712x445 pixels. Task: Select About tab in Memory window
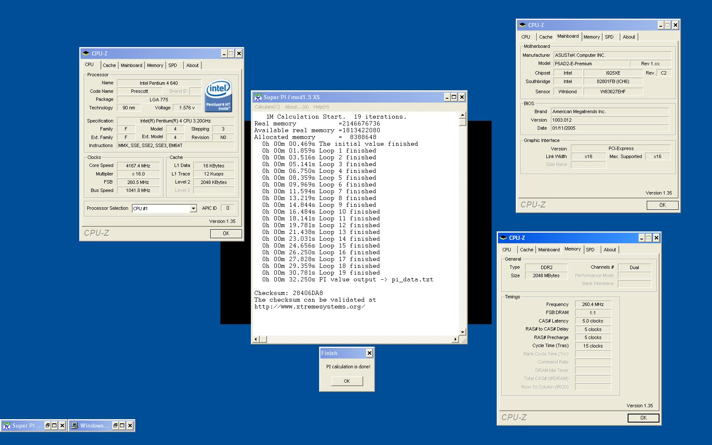(x=610, y=250)
